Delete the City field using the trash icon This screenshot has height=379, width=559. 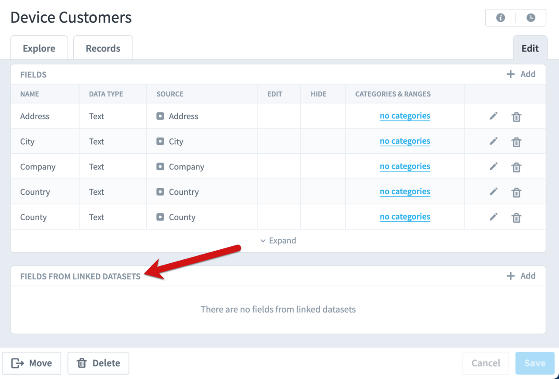click(516, 141)
